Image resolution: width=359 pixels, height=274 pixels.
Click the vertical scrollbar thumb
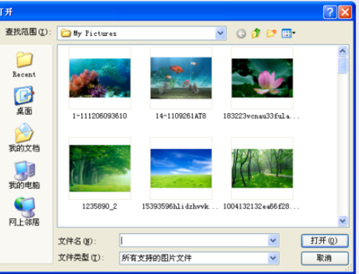[x=343, y=65]
